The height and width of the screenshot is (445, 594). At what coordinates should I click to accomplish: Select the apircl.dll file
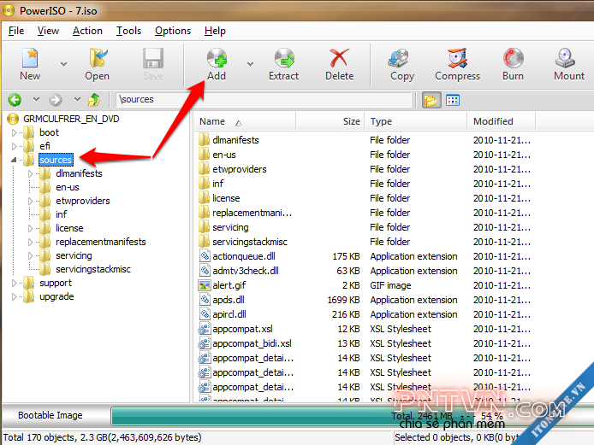[x=229, y=314]
